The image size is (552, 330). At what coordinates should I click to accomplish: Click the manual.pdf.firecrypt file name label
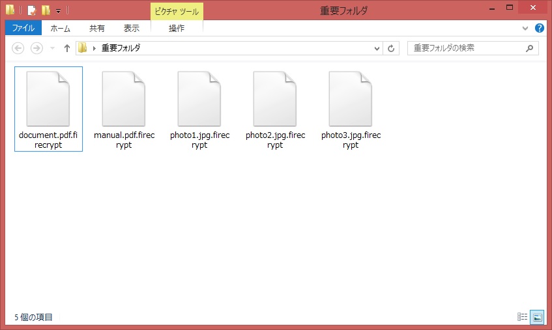[124, 140]
